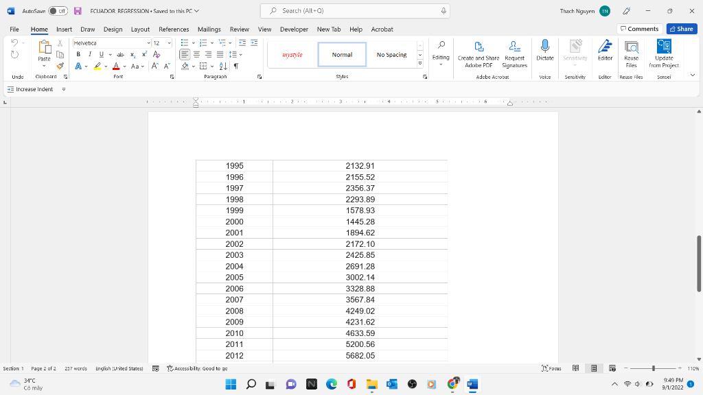Open the File menu

14,29
